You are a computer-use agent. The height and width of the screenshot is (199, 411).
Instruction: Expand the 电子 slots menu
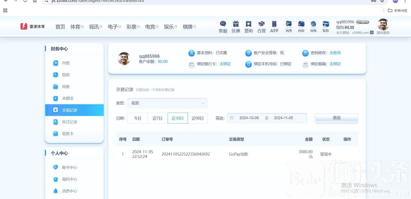[114, 27]
